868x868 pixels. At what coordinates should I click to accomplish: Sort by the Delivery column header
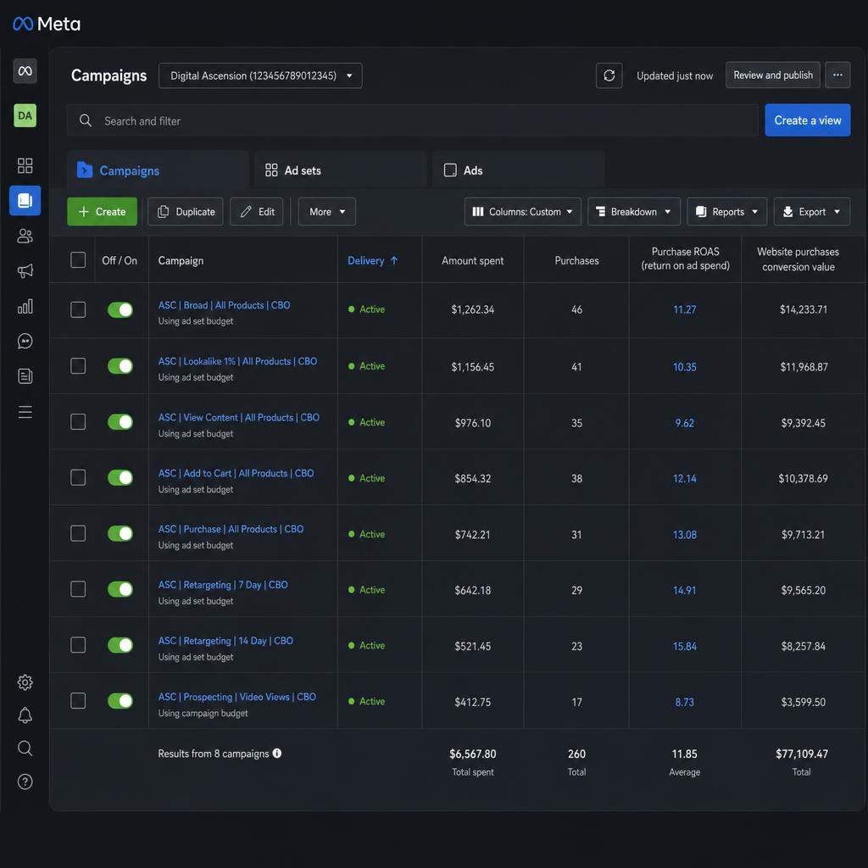click(x=372, y=260)
